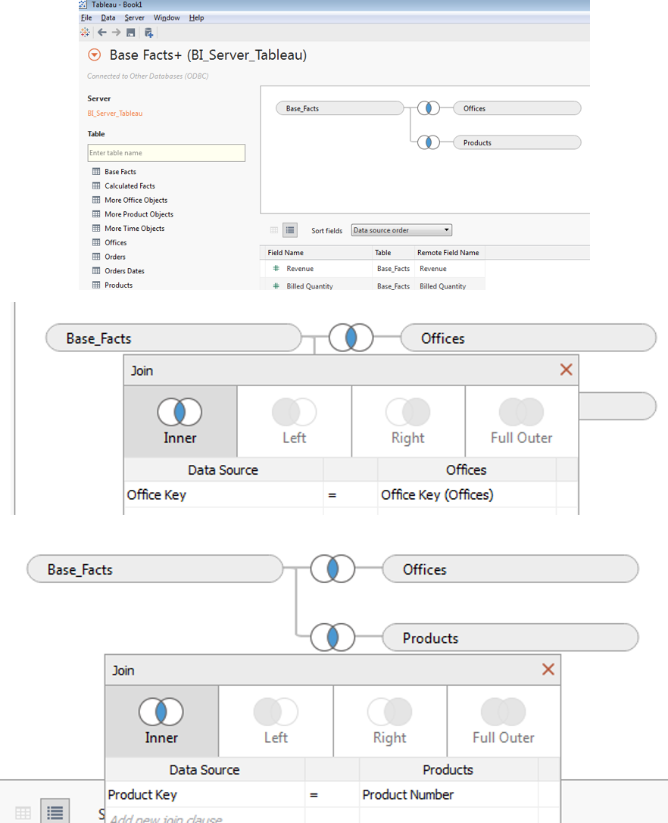Open the Server menu

(134, 17)
